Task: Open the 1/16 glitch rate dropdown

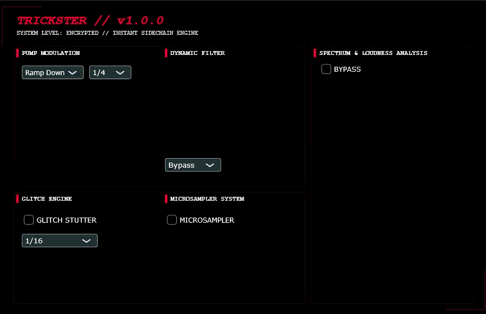Action: click(x=59, y=241)
